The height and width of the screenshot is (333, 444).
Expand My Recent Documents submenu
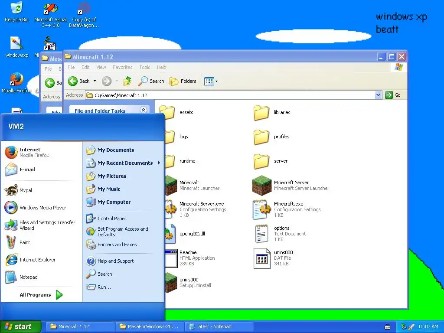159,163
